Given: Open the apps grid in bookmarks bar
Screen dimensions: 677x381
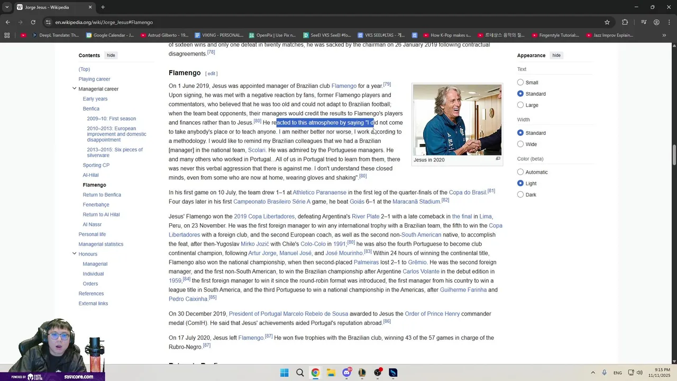Looking at the screenshot, I should tap(7, 35).
